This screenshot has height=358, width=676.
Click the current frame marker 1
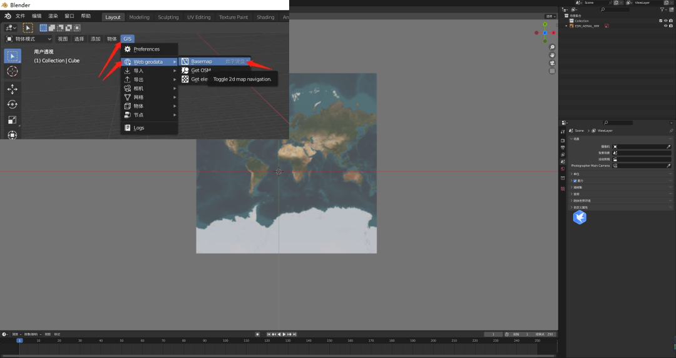coord(19,341)
